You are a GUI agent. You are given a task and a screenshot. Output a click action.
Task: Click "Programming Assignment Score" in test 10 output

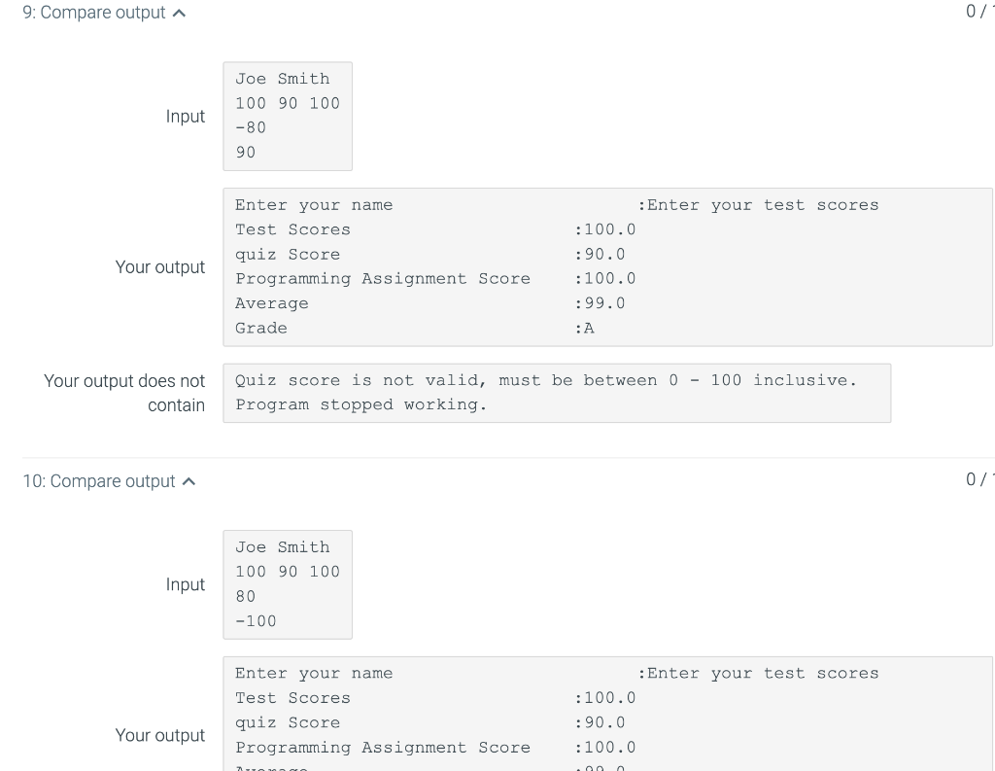coord(383,748)
